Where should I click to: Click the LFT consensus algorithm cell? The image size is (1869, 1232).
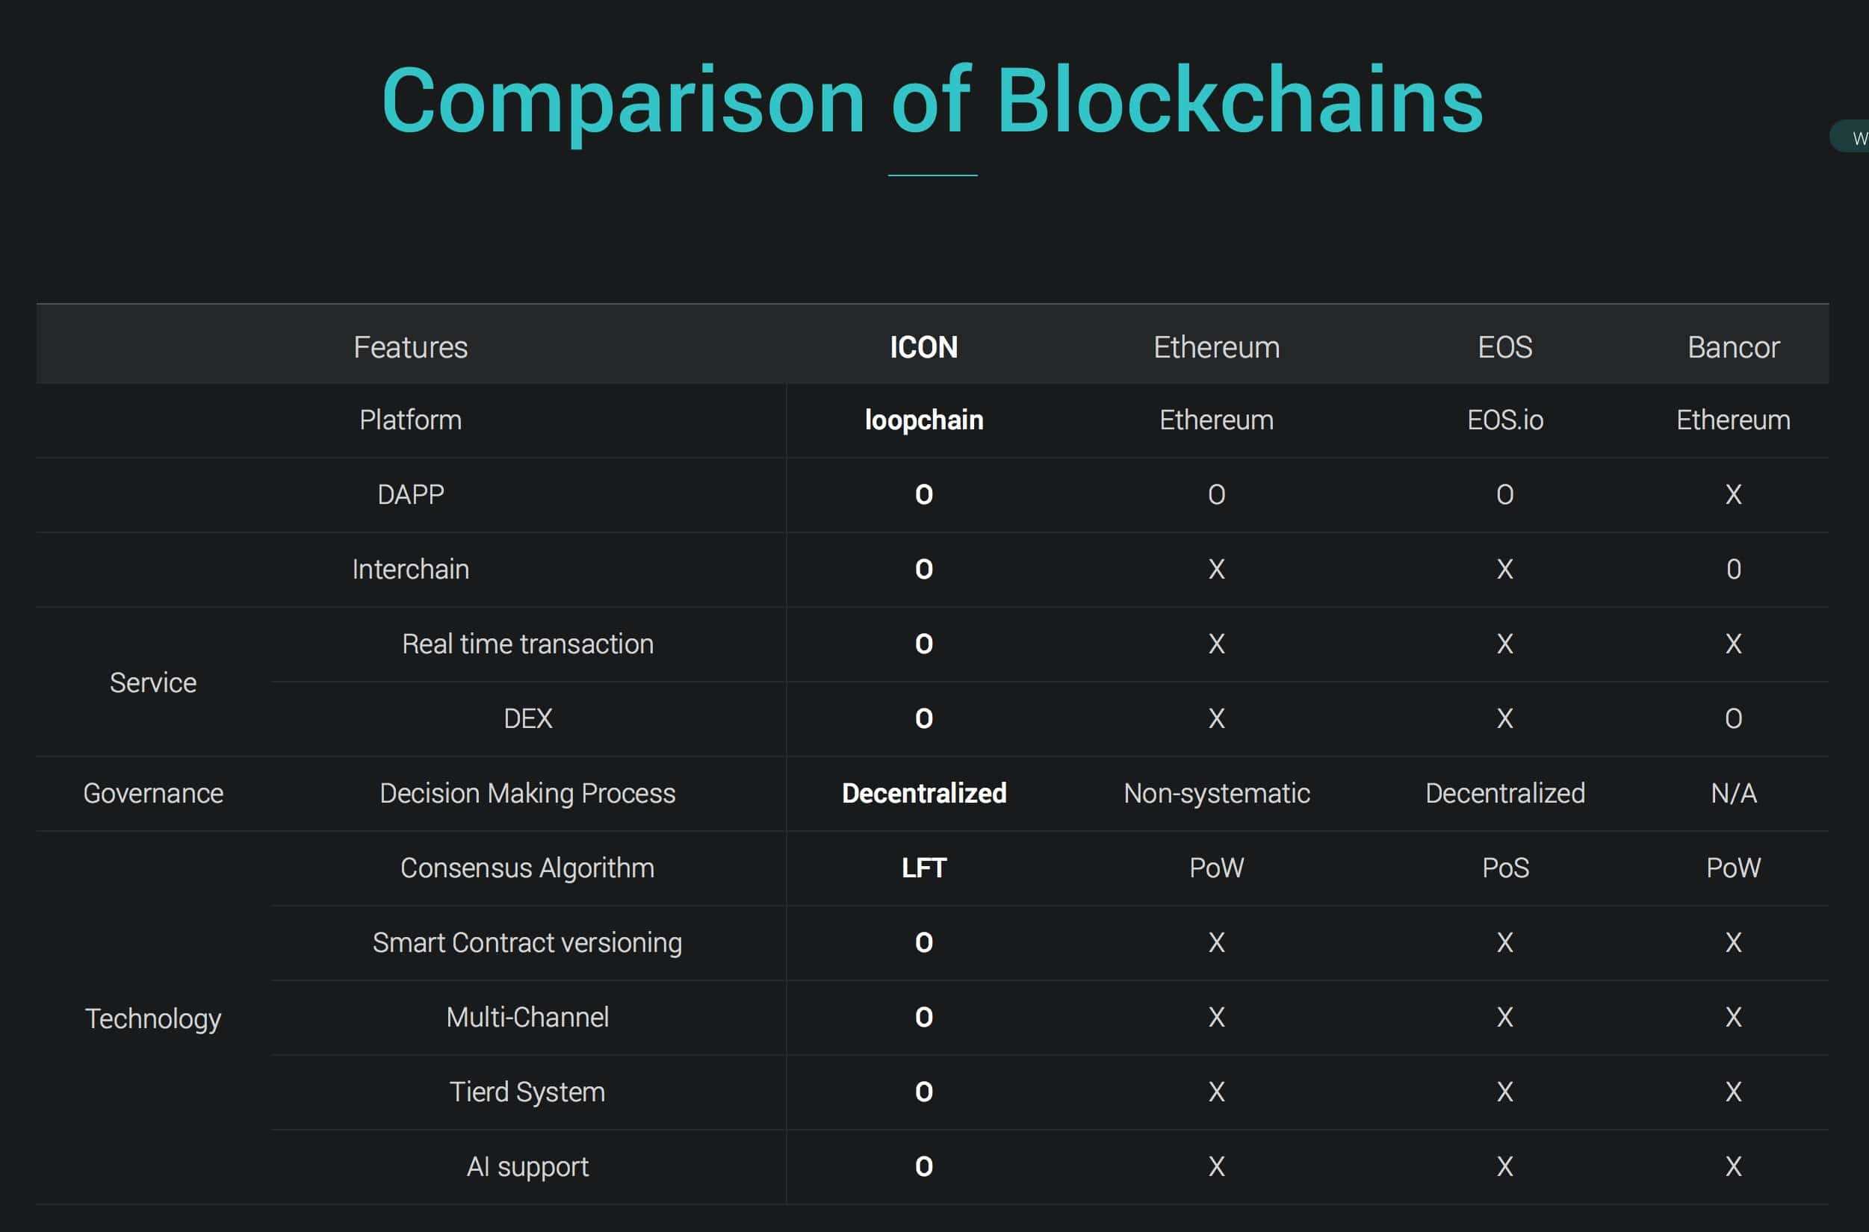pyautogui.click(x=923, y=868)
